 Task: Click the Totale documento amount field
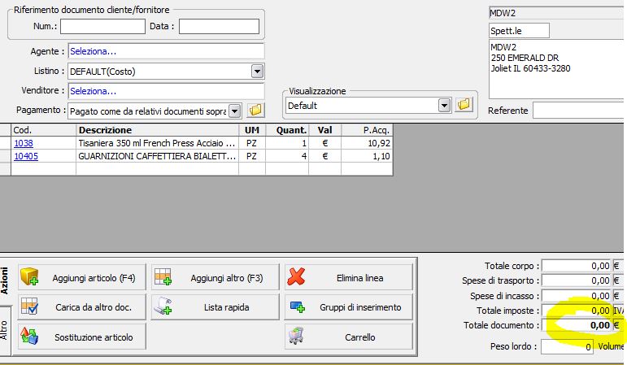coord(577,325)
